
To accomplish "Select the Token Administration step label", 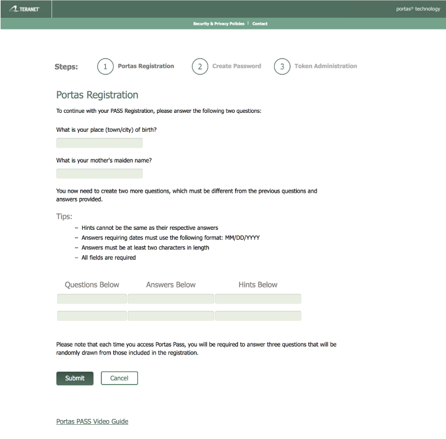I will [326, 66].
